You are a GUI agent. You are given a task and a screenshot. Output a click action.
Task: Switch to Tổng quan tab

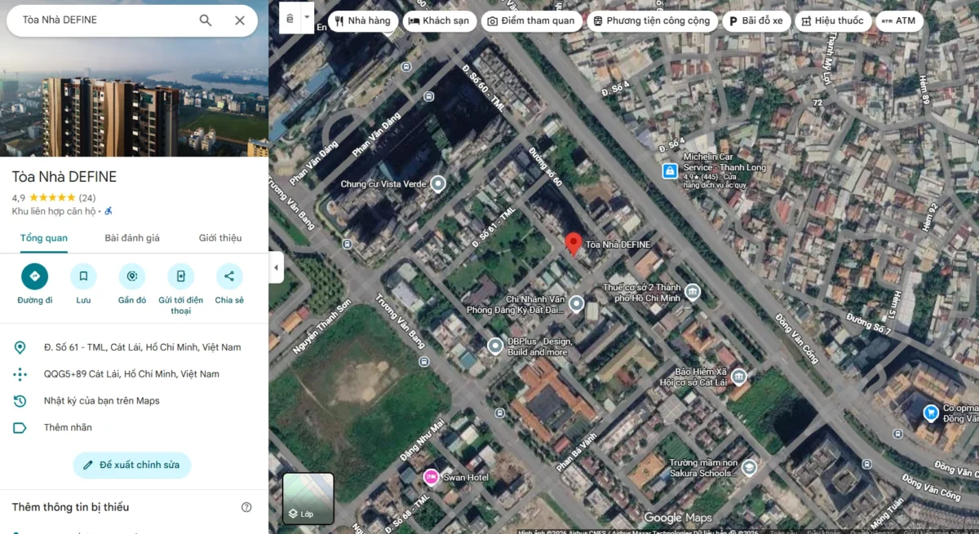tap(44, 238)
